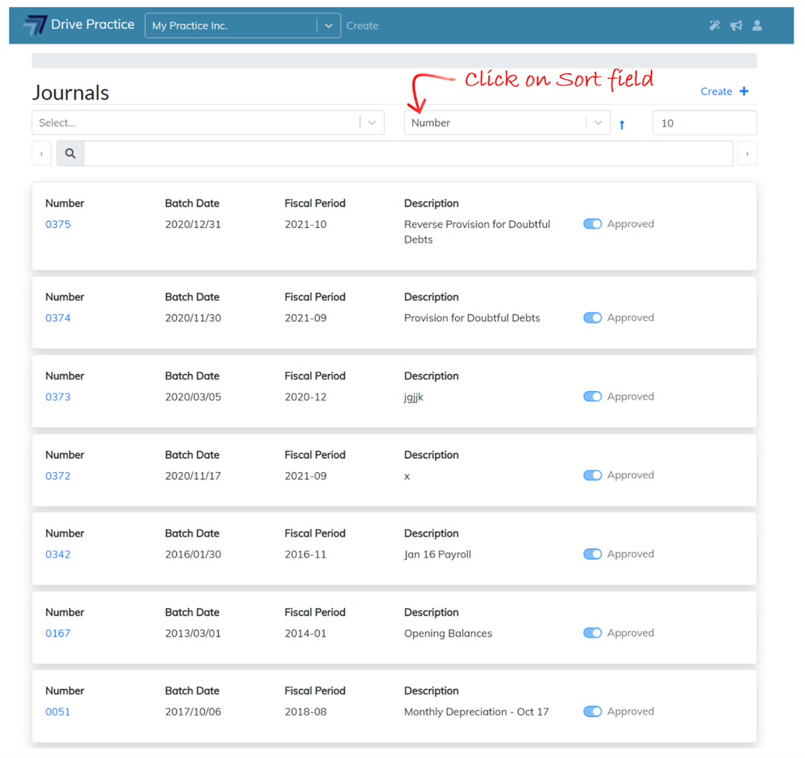Expand the practice selector chevron

[328, 25]
